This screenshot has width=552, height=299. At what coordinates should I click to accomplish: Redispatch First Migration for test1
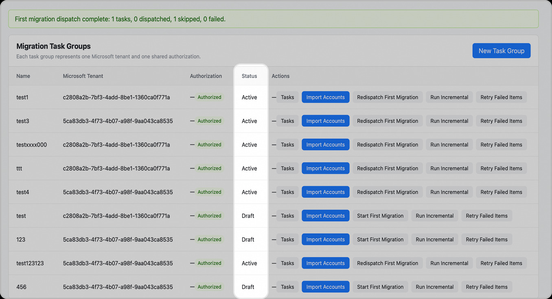coord(388,97)
